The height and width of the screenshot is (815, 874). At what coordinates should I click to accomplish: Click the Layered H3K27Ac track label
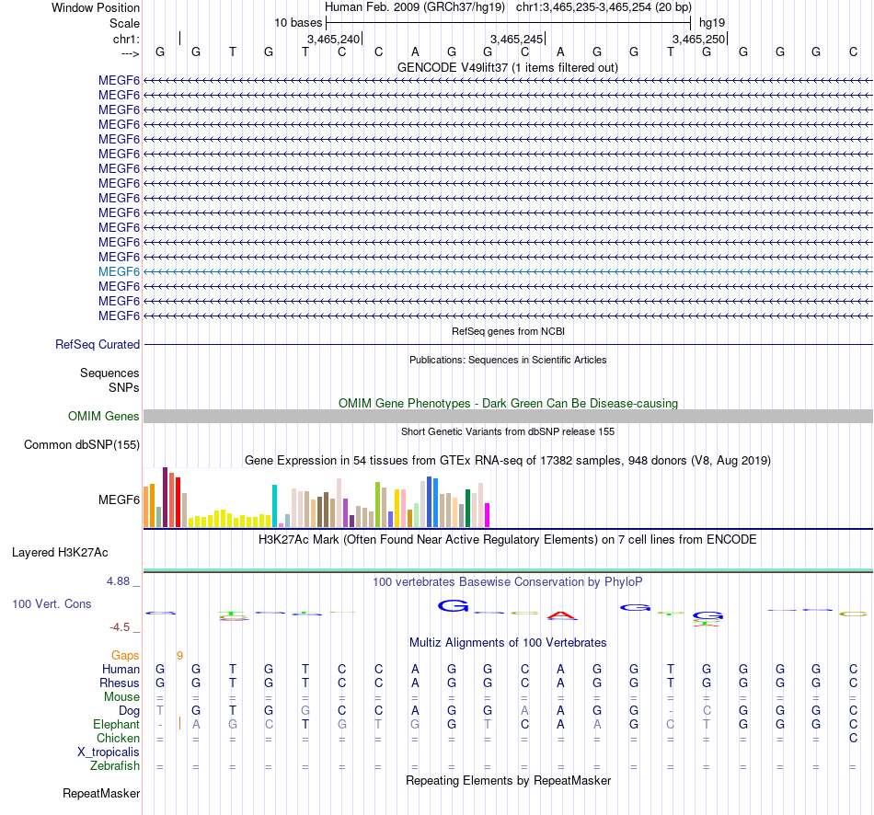coord(60,553)
